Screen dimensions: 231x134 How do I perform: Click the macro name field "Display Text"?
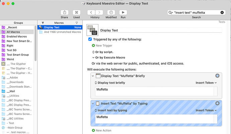point(161,30)
